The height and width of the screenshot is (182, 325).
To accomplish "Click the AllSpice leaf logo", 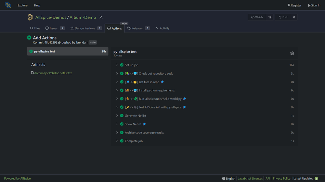I will (x=8, y=5).
